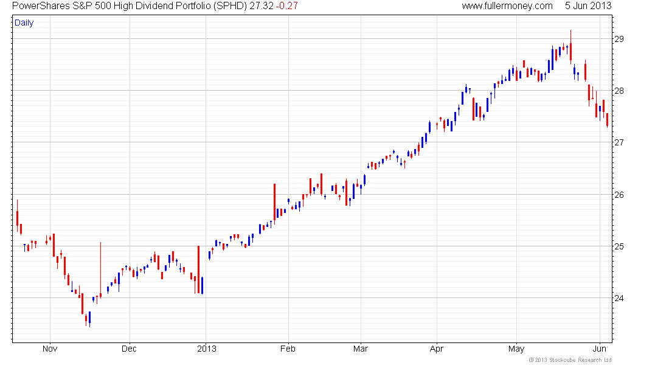Click the red price change -0.27
669x365 pixels.
point(286,6)
